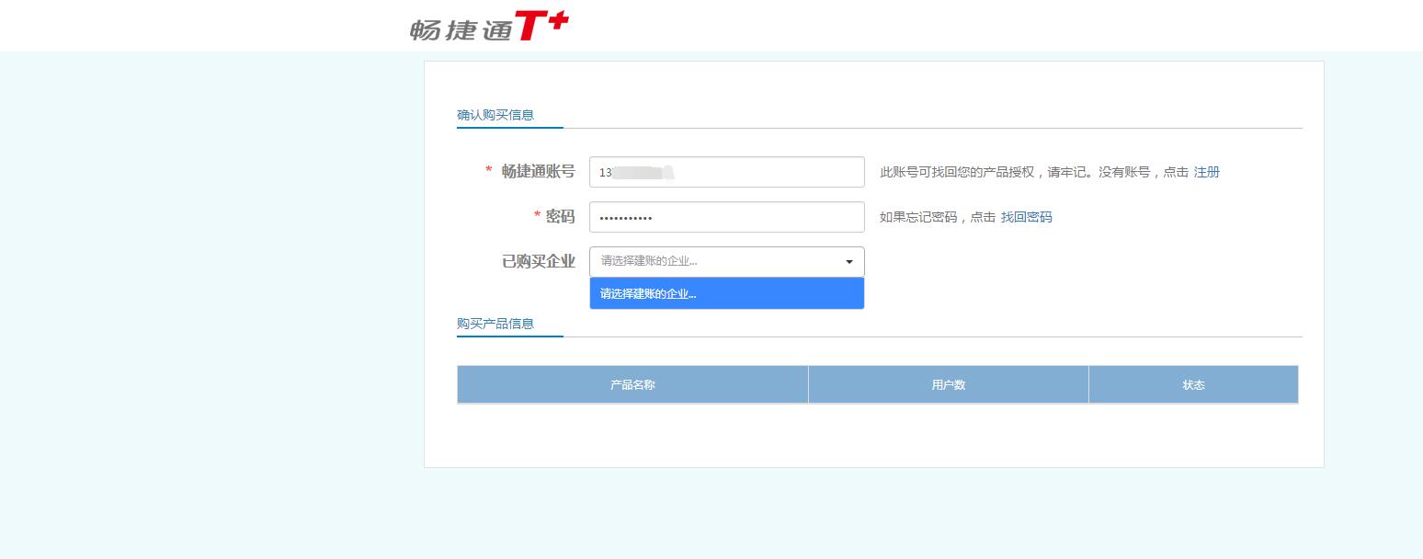
Task: Click the 畅捷通账号 input field
Action: tap(727, 172)
